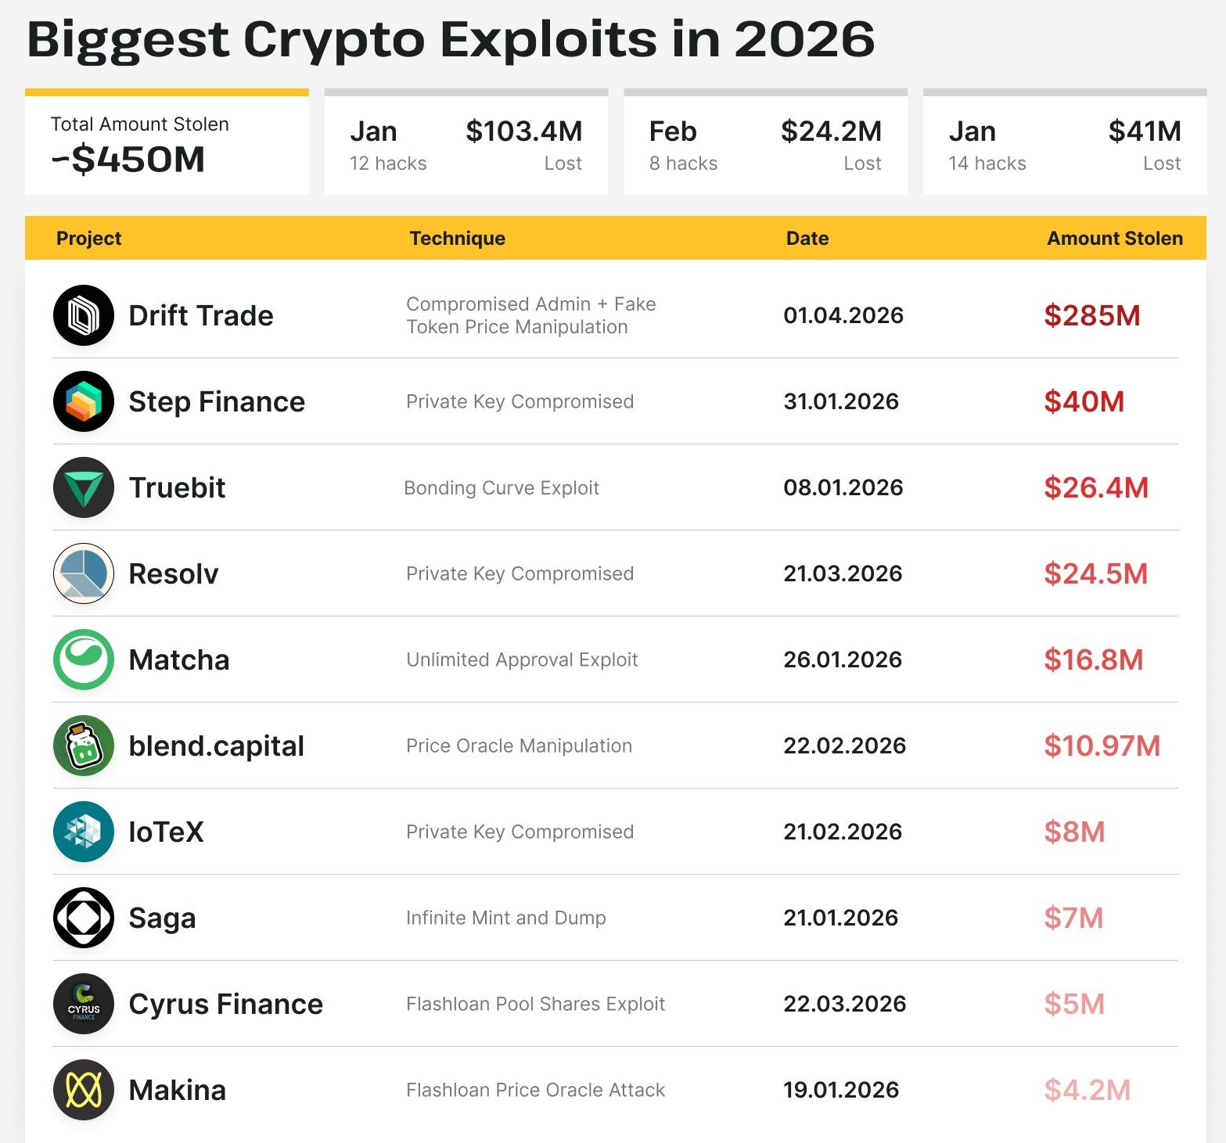This screenshot has height=1143, width=1226.
Task: Click the $285M stolen amount
Action: pyautogui.click(x=1091, y=316)
